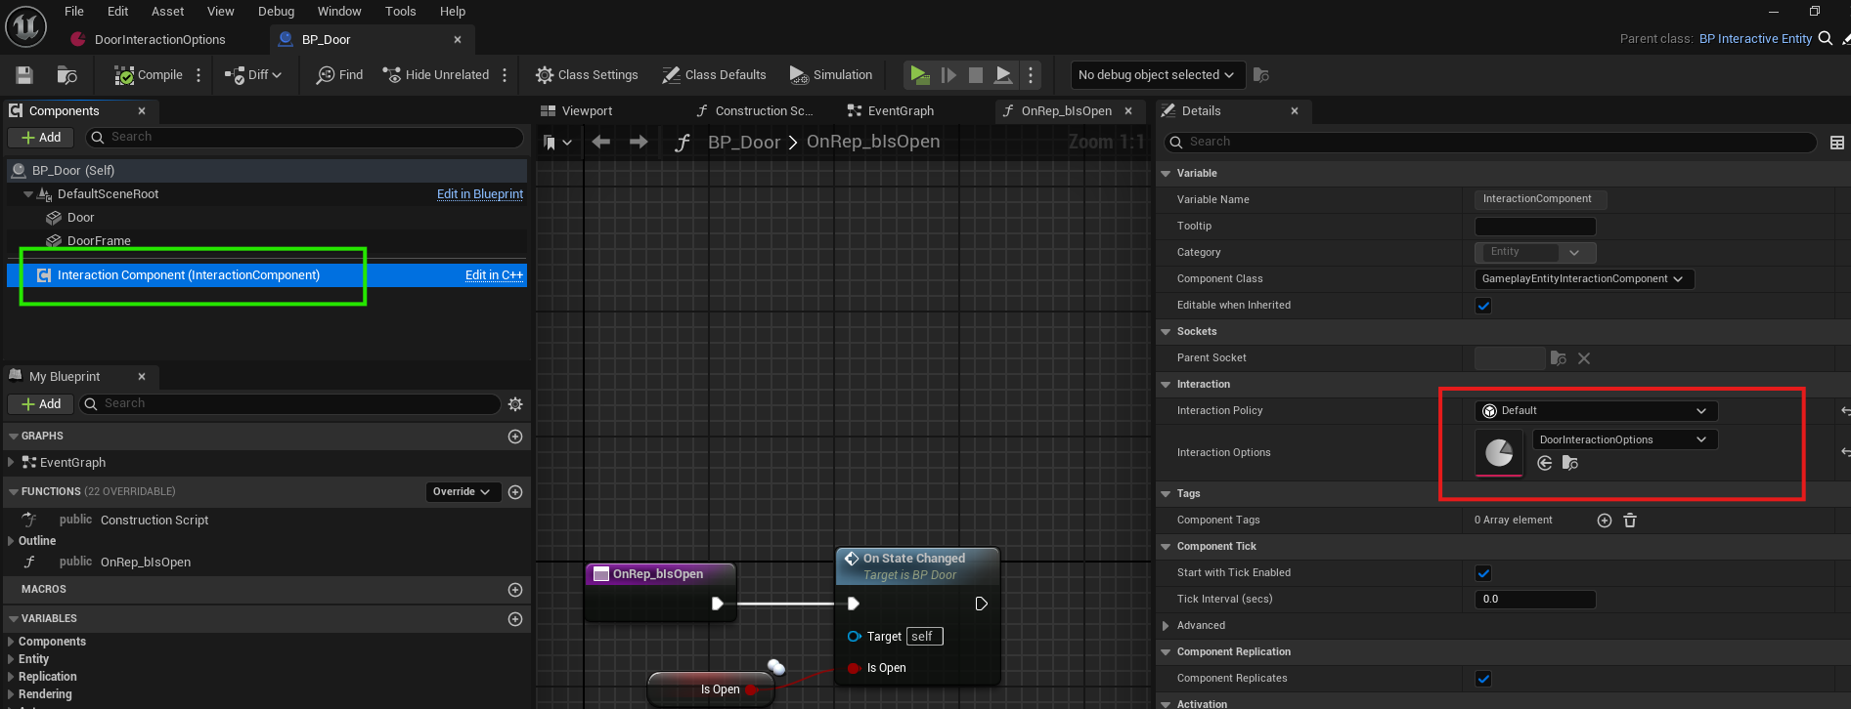Click the Find button
The width and height of the screenshot is (1851, 709).
339,75
